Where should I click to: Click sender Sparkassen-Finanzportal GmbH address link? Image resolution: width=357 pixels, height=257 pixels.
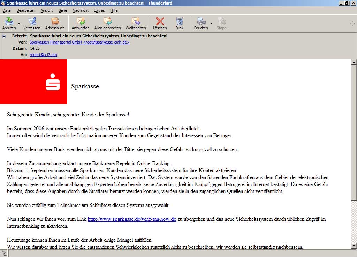[x=80, y=42]
